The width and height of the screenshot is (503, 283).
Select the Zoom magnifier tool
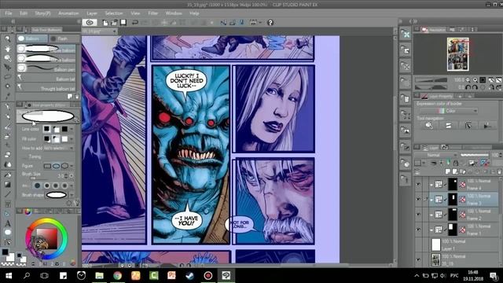[7, 39]
